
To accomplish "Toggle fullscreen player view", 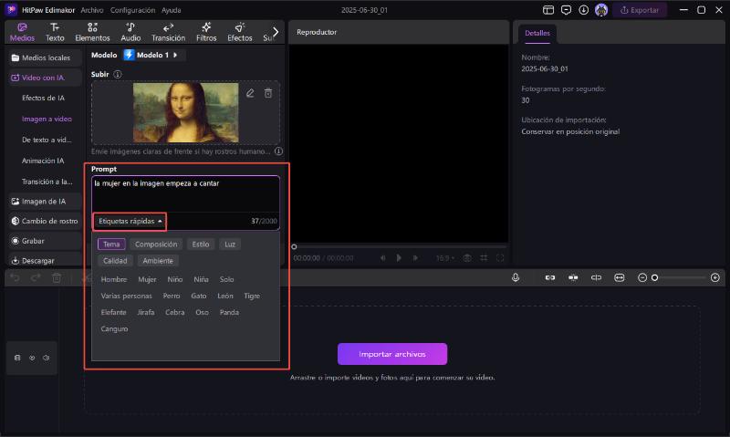I will point(499,258).
